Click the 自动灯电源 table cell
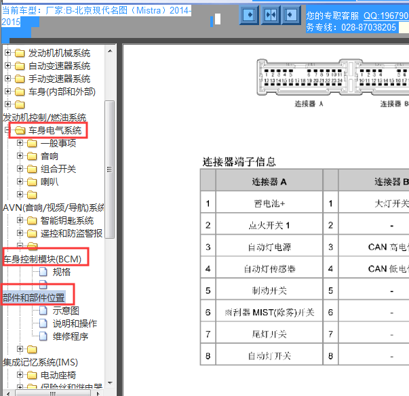This screenshot has width=409, height=396. point(269,247)
